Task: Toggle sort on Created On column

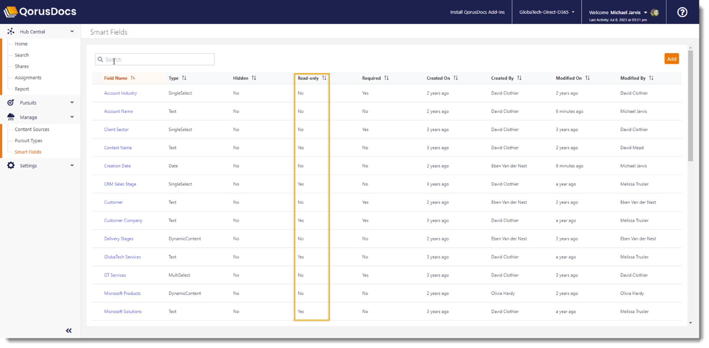Action: pyautogui.click(x=455, y=78)
